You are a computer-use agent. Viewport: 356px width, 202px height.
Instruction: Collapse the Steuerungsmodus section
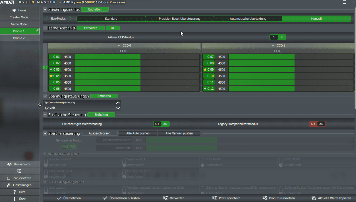pos(45,9)
